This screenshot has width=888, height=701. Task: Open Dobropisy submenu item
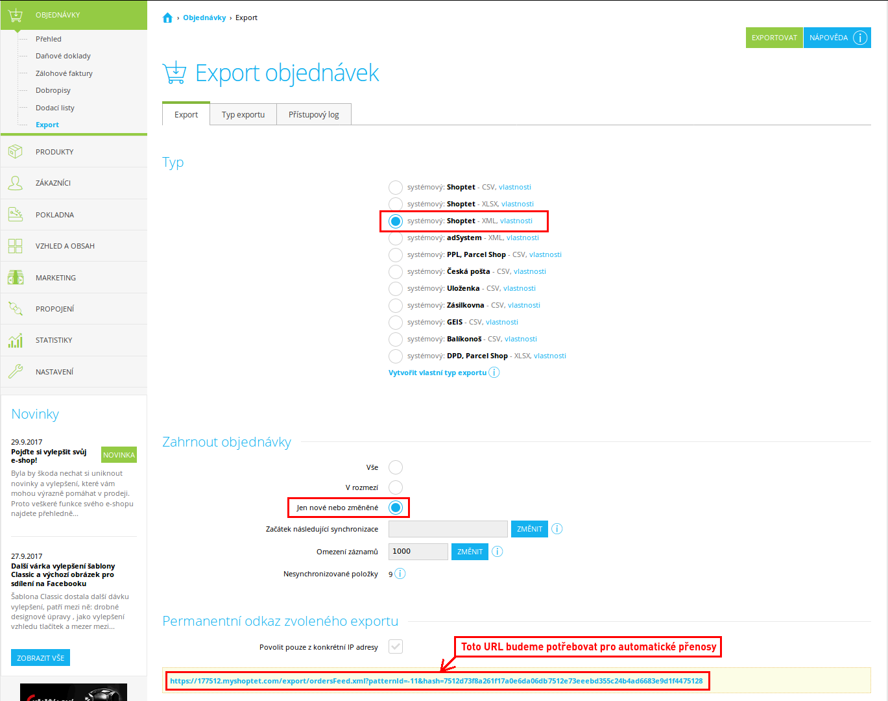click(53, 90)
